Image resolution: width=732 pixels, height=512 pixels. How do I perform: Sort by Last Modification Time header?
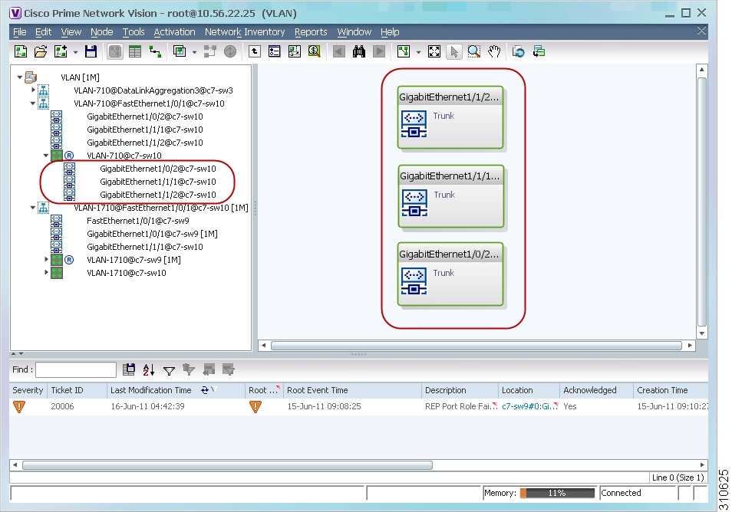176,390
